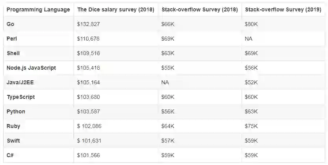Click The Dice salary survey (2018) header
Screen dimensions: 328x165
[x=115, y=9]
